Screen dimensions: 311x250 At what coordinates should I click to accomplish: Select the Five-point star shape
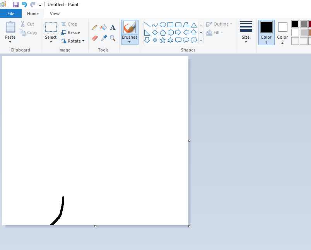[162, 40]
